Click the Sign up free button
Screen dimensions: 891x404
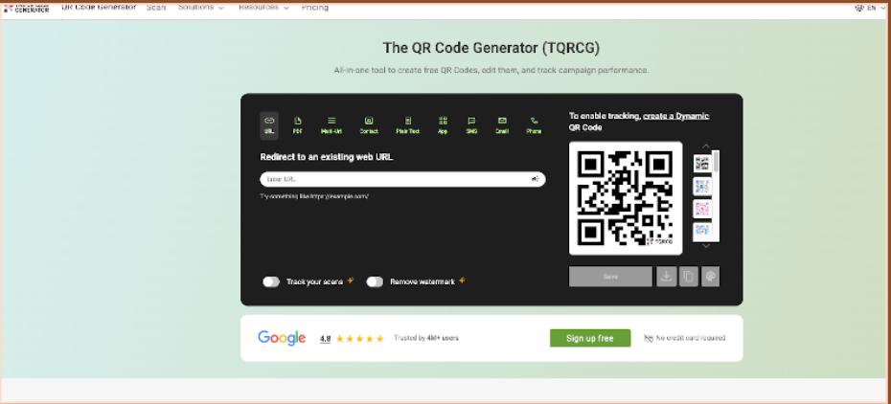click(x=590, y=338)
